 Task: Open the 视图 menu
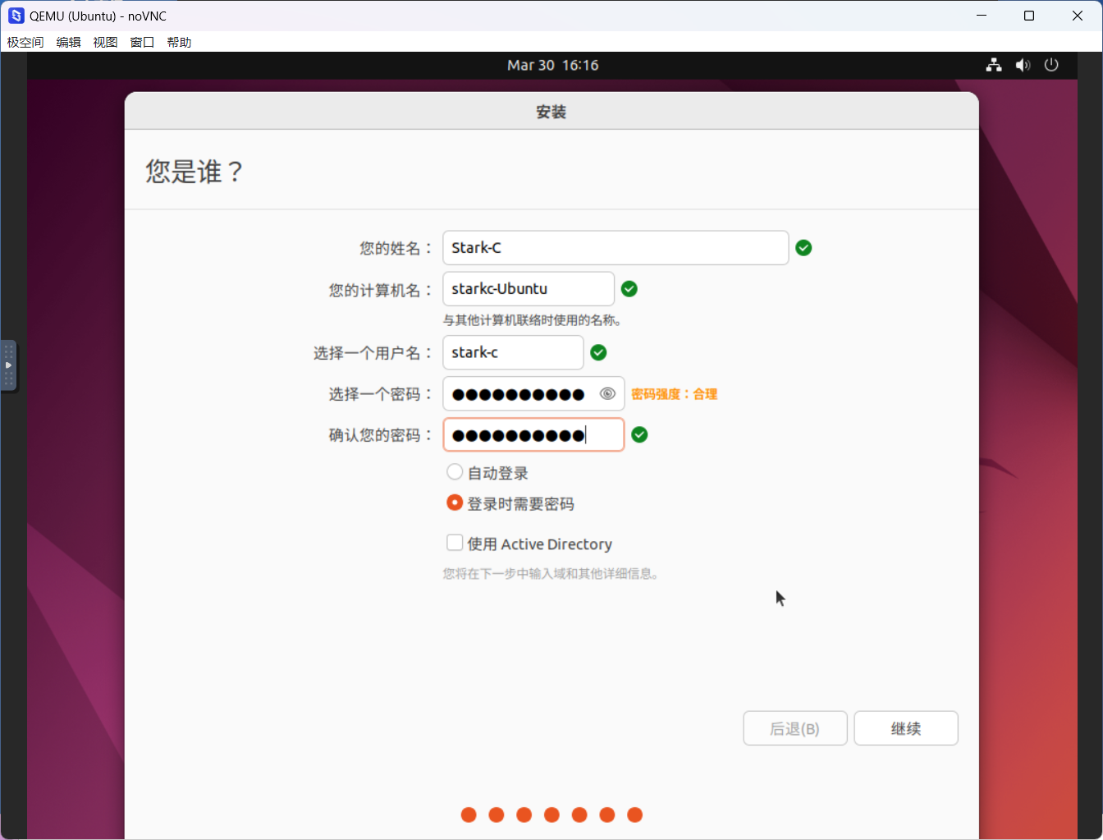tap(105, 42)
